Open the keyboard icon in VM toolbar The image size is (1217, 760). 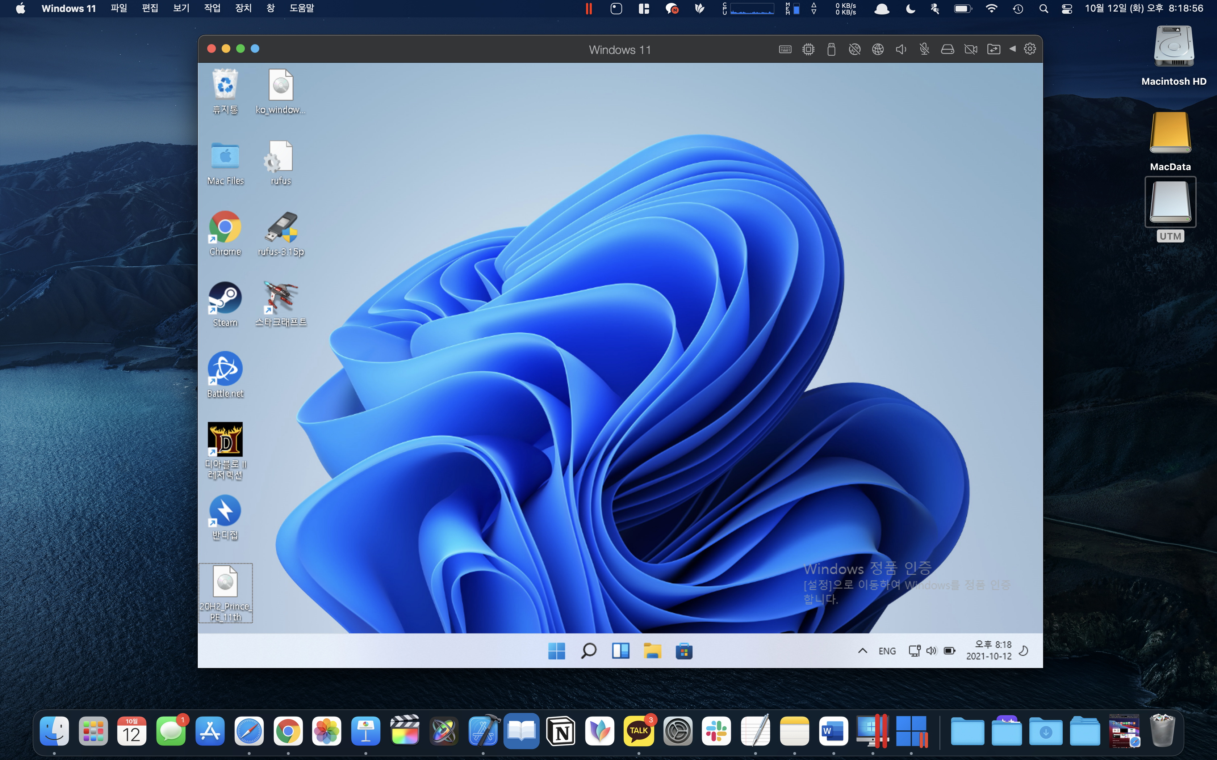(785, 49)
